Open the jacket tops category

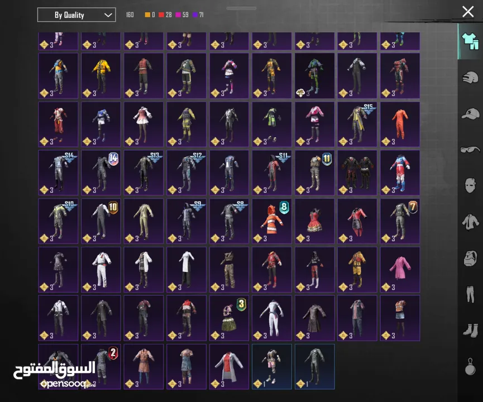coord(470,222)
